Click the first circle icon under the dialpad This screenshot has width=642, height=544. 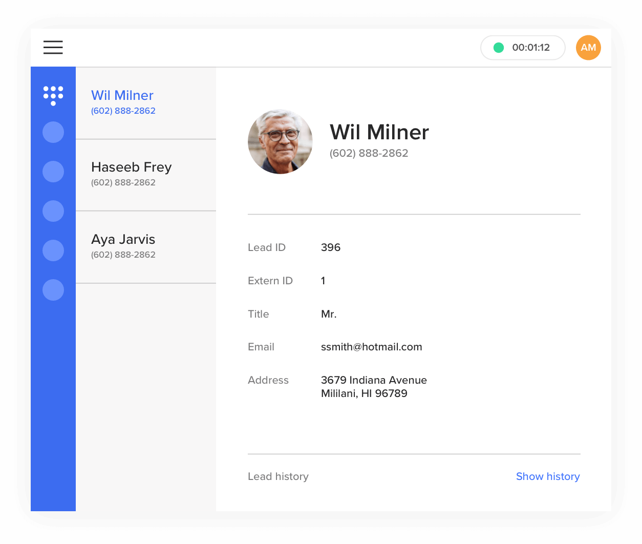[x=53, y=132]
